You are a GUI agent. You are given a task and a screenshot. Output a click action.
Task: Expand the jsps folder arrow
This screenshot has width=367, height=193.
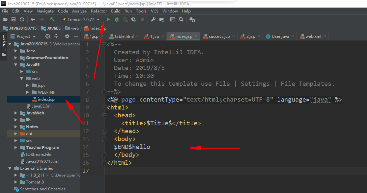click(x=27, y=85)
